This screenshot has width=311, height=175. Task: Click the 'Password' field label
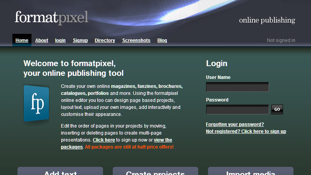tap(217, 100)
